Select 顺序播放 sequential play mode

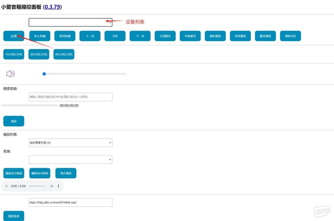[x=265, y=36]
